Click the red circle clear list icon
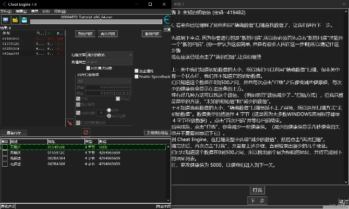Image resolution: width=349 pixels, height=209 pixels. tap(86, 132)
